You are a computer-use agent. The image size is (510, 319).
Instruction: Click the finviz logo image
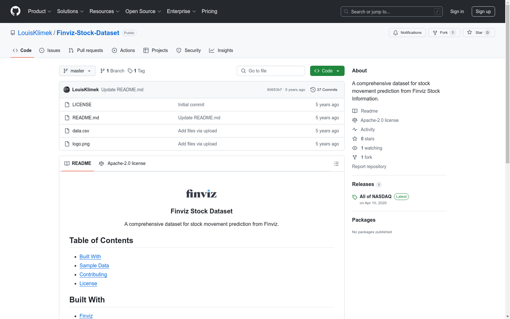(201, 194)
